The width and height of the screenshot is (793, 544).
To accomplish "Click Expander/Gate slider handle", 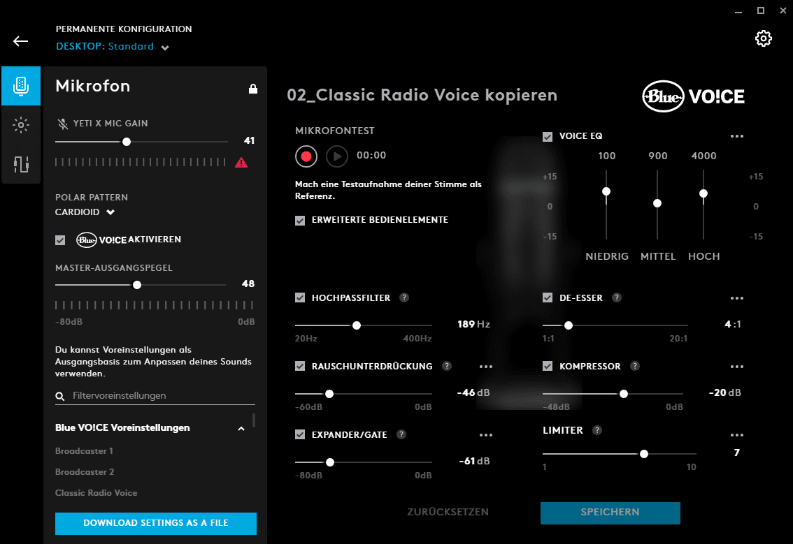I will tap(330, 462).
